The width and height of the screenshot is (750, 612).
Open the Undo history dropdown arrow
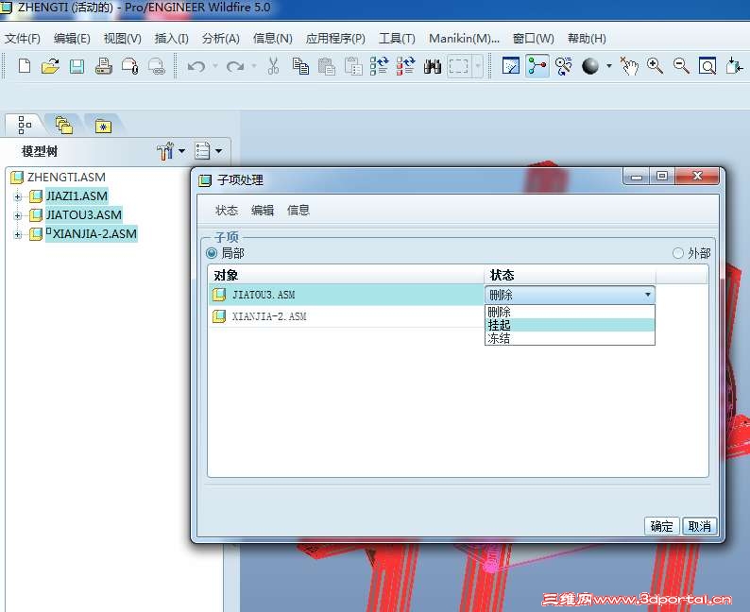[x=215, y=66]
